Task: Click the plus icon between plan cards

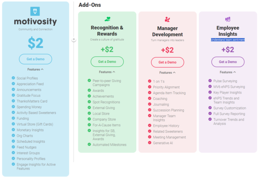Action: pos(74,40)
